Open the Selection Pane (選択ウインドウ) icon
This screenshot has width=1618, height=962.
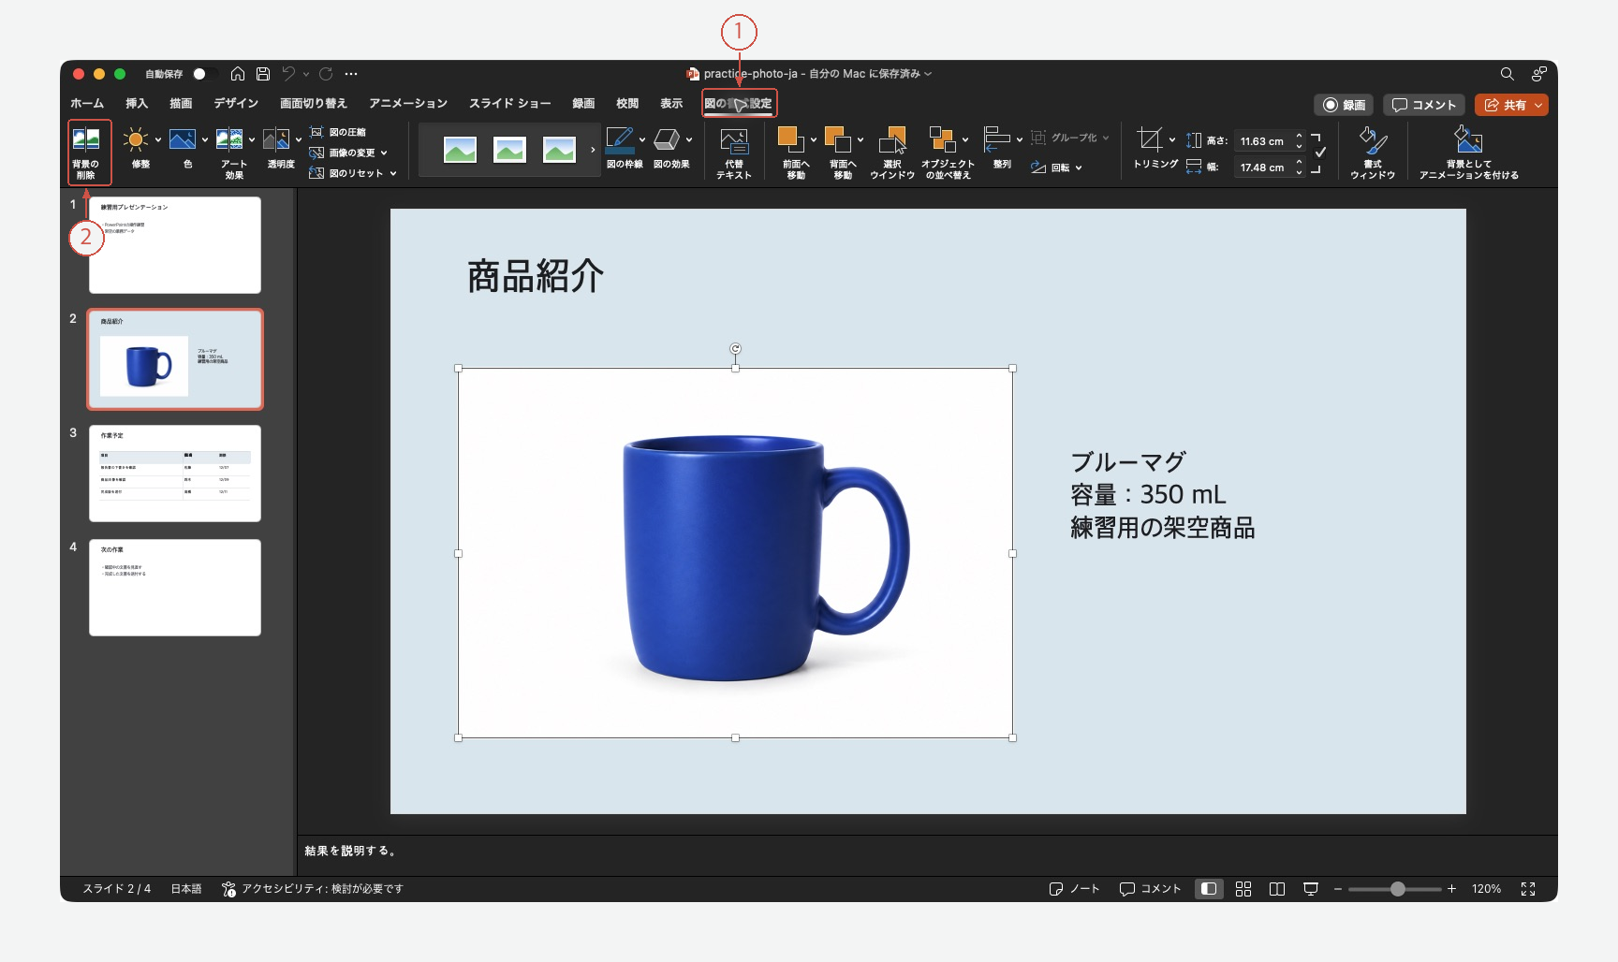point(892,140)
